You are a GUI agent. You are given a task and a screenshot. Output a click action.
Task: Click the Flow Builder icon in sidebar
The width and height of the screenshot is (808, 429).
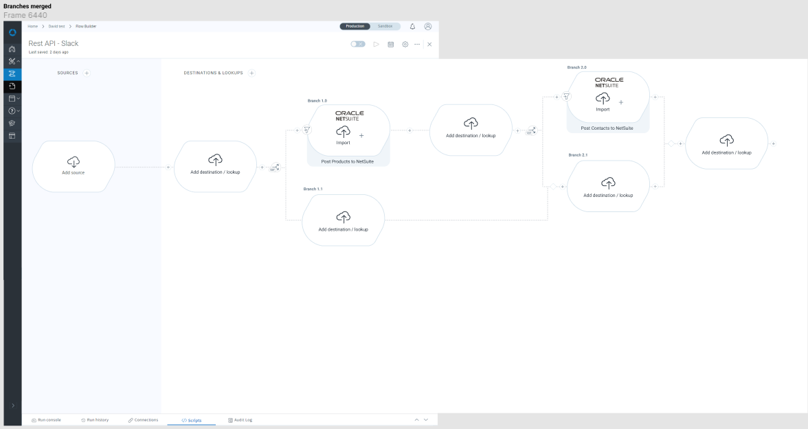pyautogui.click(x=12, y=74)
